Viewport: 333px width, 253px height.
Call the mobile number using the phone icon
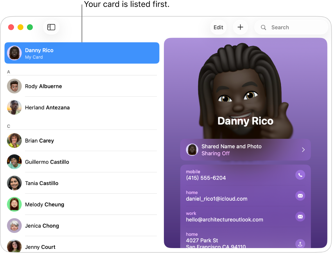[300, 175]
